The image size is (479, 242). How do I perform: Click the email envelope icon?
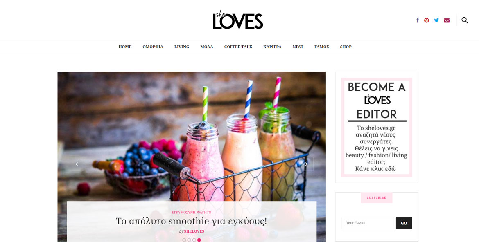[x=447, y=20]
